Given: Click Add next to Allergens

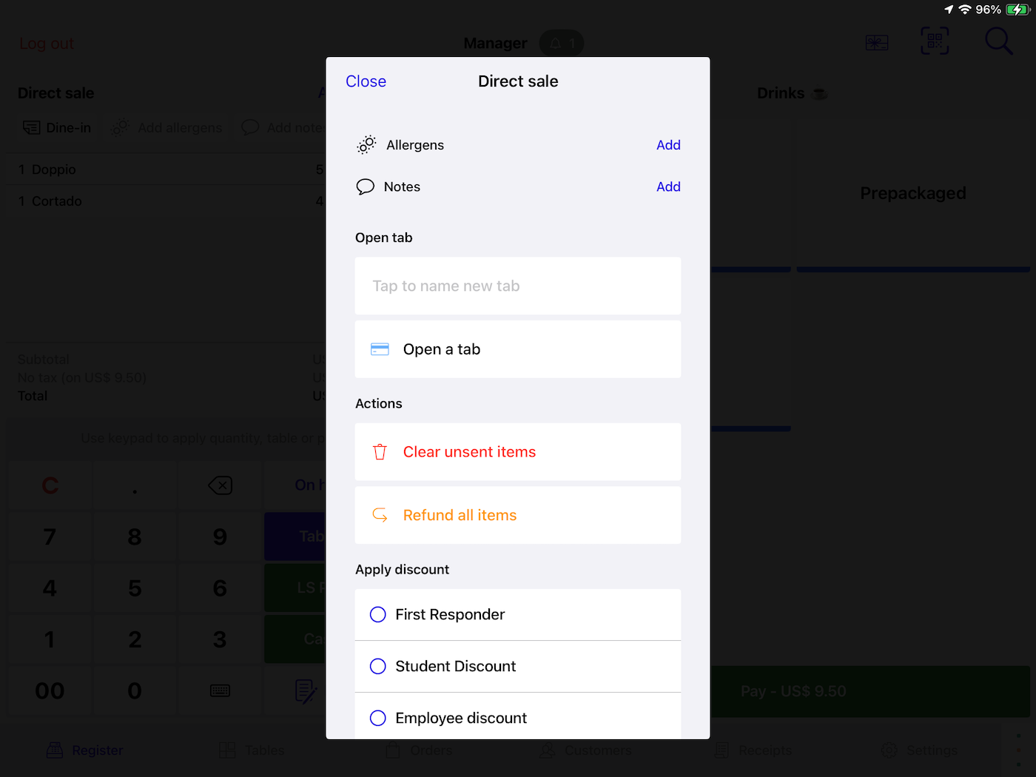Looking at the screenshot, I should point(668,144).
